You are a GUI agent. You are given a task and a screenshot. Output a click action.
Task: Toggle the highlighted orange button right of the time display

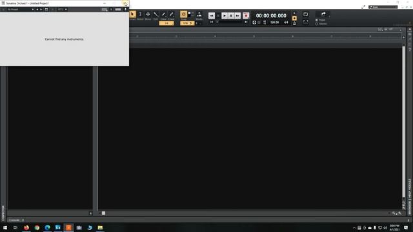point(294,18)
